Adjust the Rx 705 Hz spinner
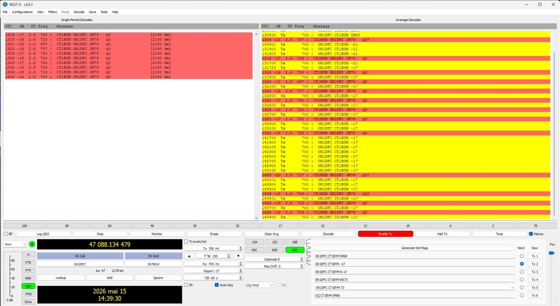Image resolution: width=560 pixels, height=306 pixels. (241, 264)
